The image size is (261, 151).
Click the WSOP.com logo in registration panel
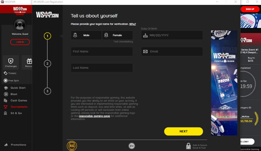click(x=47, y=15)
